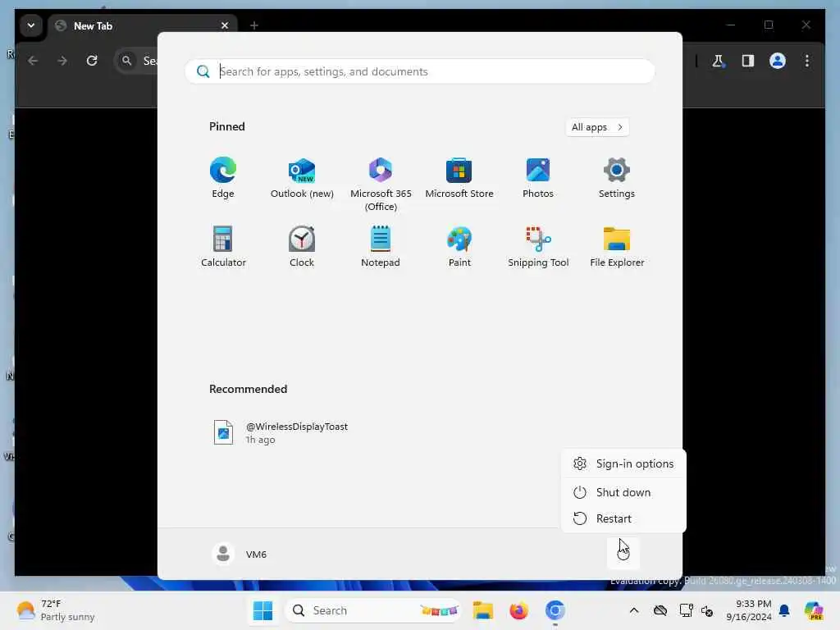Open Firefox from taskbar
This screenshot has width=840, height=630.
(518, 610)
